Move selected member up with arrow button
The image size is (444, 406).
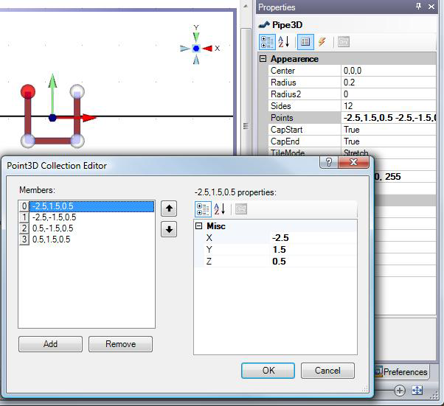tap(170, 209)
